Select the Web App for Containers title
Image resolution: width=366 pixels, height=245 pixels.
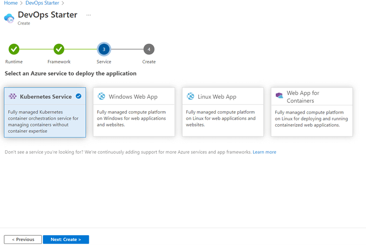pyautogui.click(x=303, y=97)
